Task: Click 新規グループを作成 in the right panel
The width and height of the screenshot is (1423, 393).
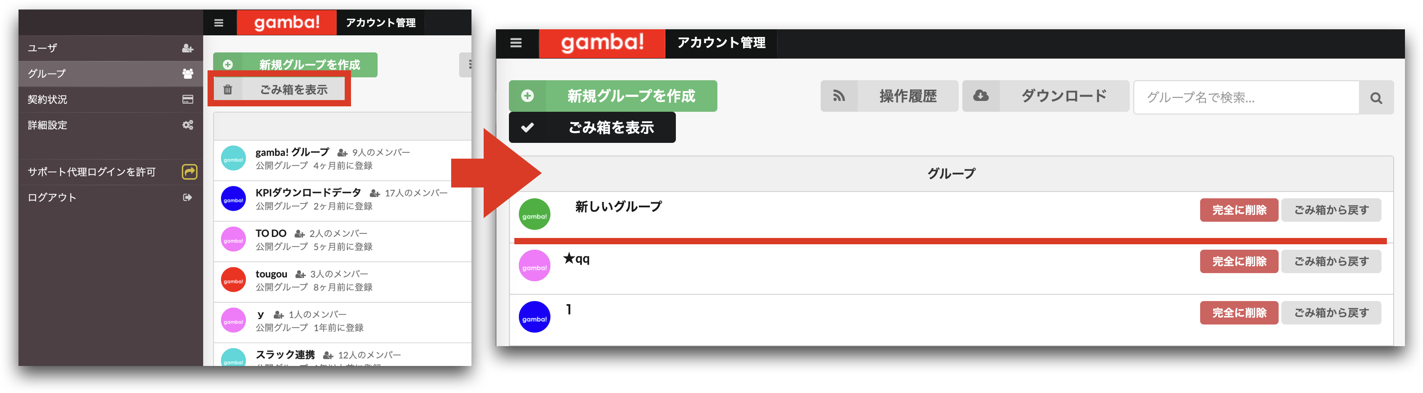Action: [x=613, y=96]
